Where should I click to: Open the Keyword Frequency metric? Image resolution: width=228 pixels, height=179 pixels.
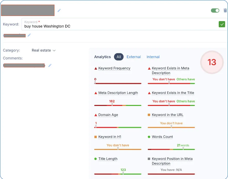coord(114,68)
